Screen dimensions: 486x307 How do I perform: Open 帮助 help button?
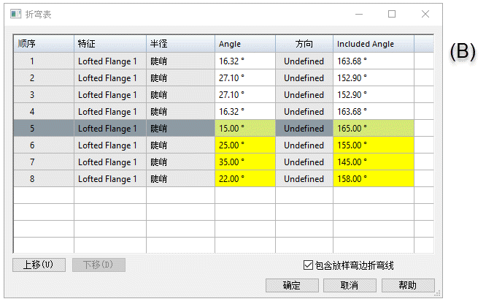(x=408, y=285)
